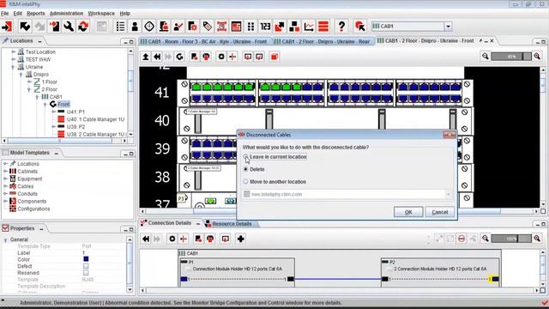Viewport: 549px width, 309px height.
Task: Click the blue Color swatch in Properties
Action: tap(86, 259)
